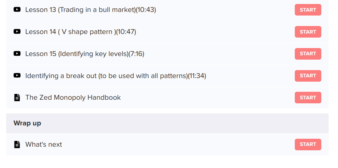Click the video icon beside Lesson 13
Viewport: 338px width, 168px height.
[x=17, y=10]
